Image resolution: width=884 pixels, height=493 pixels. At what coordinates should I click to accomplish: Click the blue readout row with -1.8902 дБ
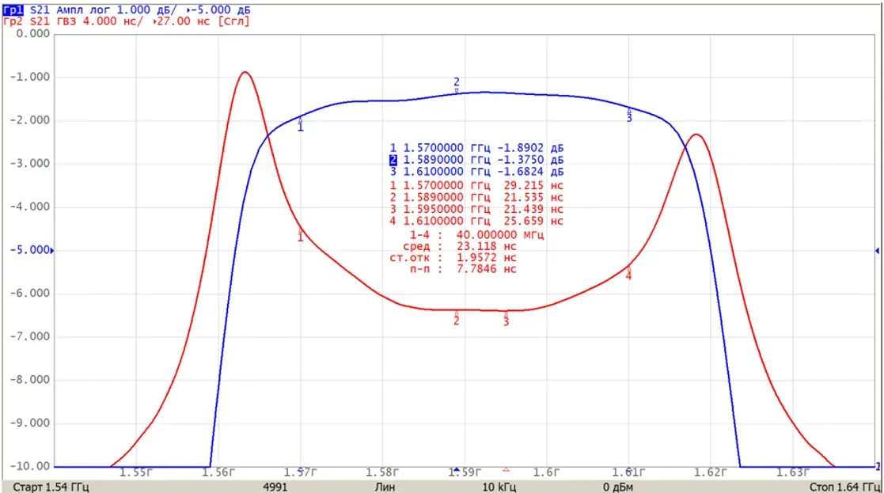[476, 148]
